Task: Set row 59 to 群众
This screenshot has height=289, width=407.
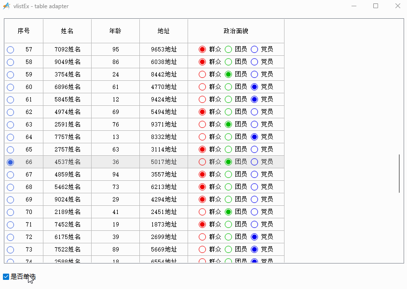Action: click(203, 75)
